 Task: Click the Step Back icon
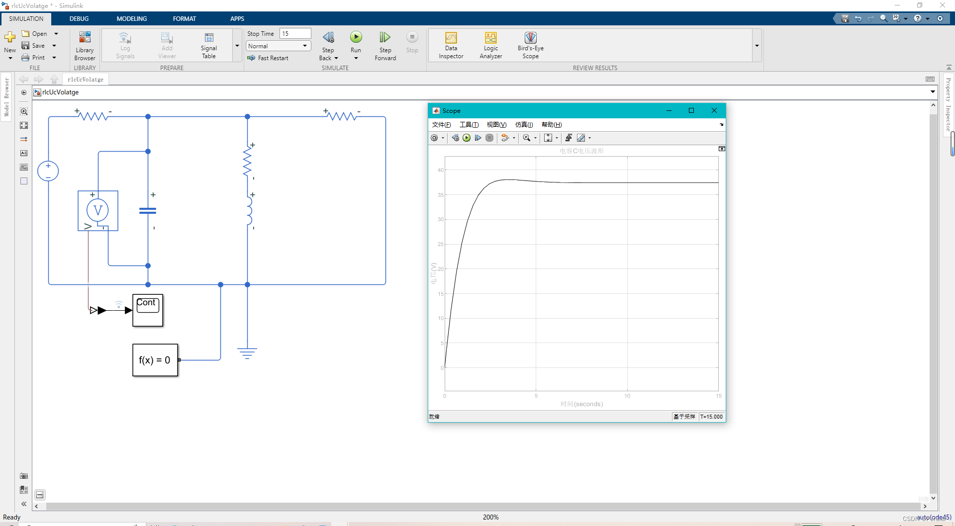[x=328, y=38]
